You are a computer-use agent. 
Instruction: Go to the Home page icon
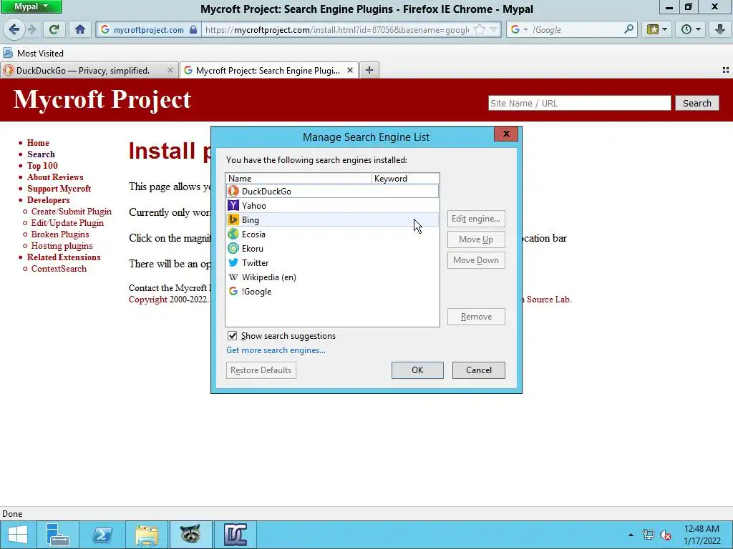80,30
